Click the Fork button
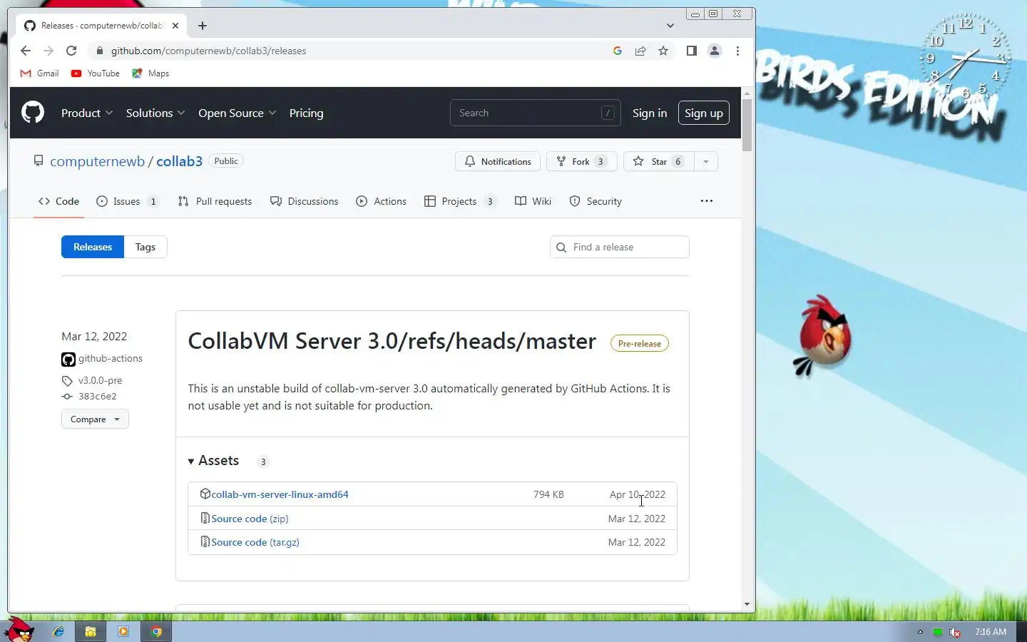Viewport: 1027px width, 642px height. click(x=581, y=161)
